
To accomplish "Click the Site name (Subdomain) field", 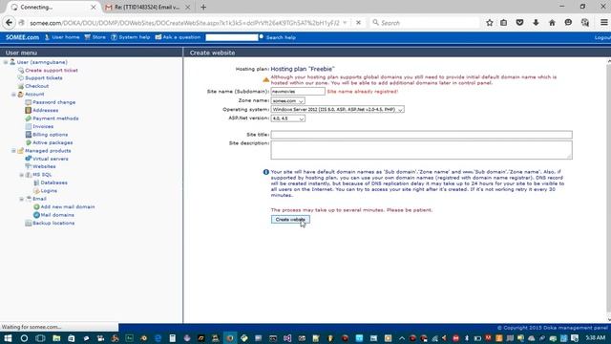I will 298,92.
